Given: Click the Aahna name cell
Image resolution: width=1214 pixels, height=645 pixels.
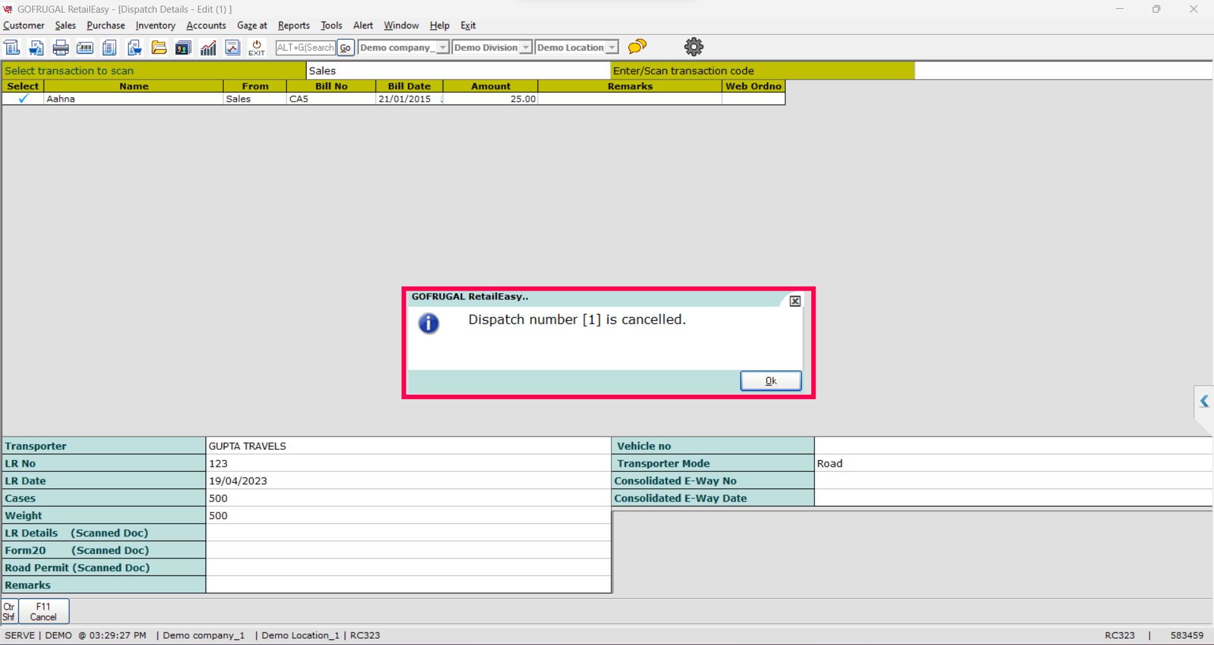Looking at the screenshot, I should click(x=133, y=99).
